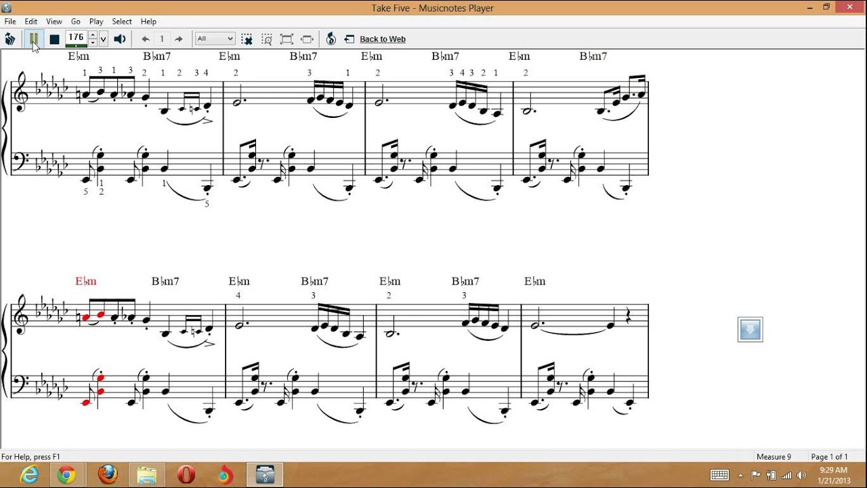Click the system volume tray icon

click(802, 475)
